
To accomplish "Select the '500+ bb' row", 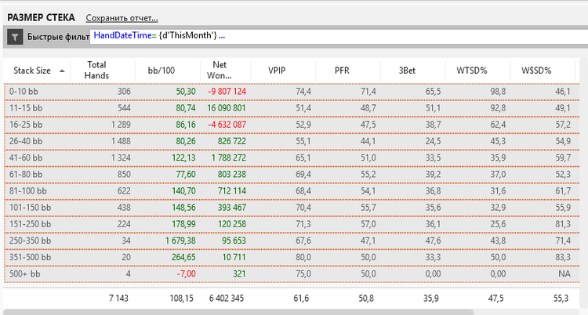I will pyautogui.click(x=292, y=273).
